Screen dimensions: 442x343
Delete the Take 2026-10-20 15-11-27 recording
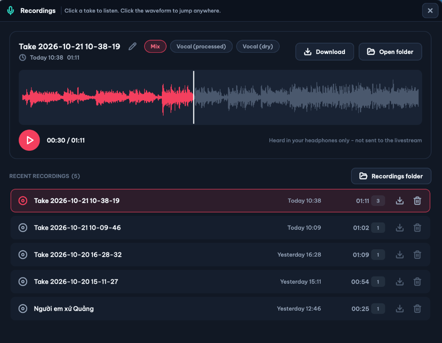pyautogui.click(x=417, y=282)
